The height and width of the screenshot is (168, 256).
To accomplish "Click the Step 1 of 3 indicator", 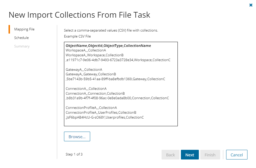I will [74, 154].
